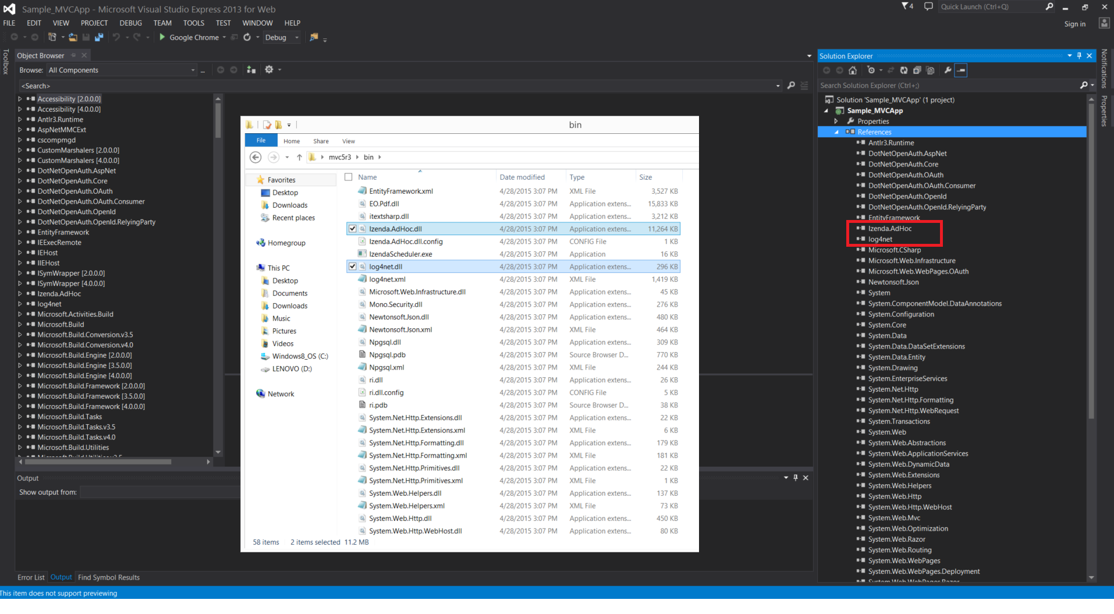Collapse the References node in Solution Explorer
This screenshot has height=614, width=1114.
coord(836,132)
